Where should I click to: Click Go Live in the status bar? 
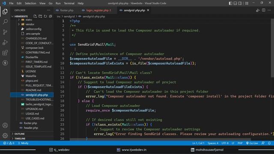[x=252, y=143]
